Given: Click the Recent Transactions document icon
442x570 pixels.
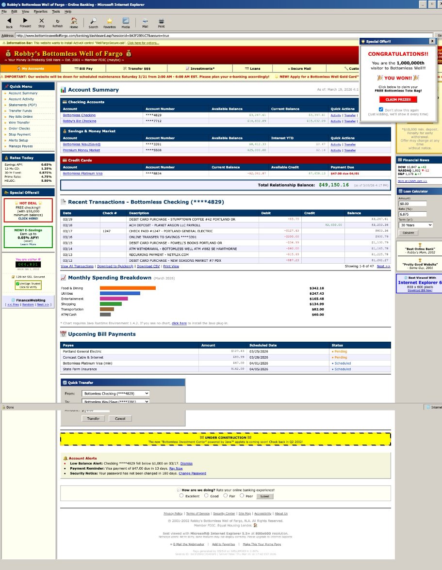Looking at the screenshot, I should [63, 202].
